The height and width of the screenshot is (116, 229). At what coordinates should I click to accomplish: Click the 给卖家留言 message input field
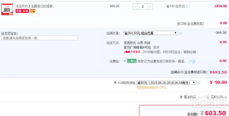tap(40, 38)
